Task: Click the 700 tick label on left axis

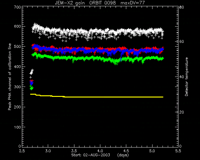Action: [x=17, y=7]
